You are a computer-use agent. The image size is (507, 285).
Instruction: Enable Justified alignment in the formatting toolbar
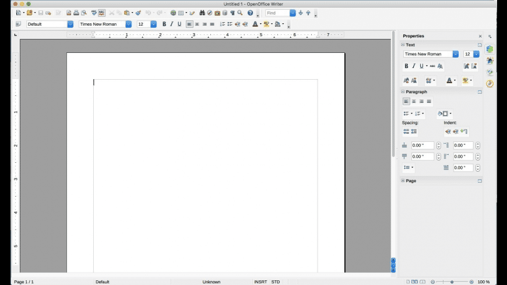[212, 24]
